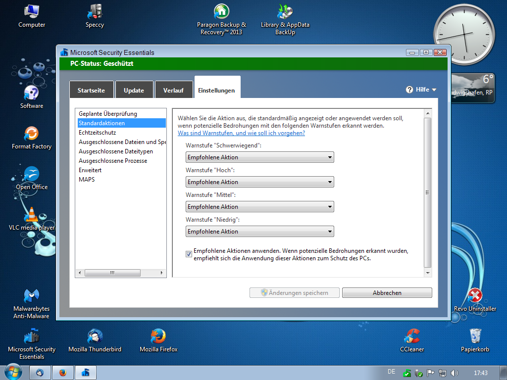Select MAPS in settings list
Viewport: 507px width, 380px height.
tap(122, 179)
